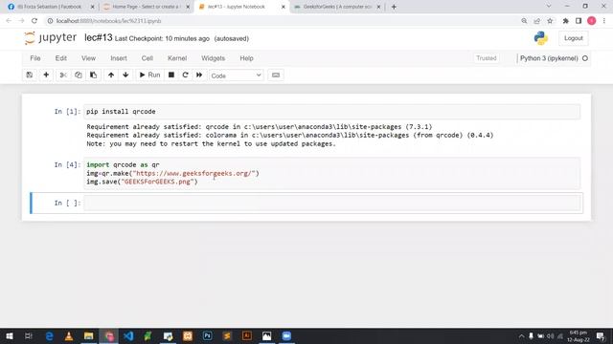Screen dimensions: 613x344
Task: Paste cells below icon in toolbar
Action: pyautogui.click(x=94, y=75)
